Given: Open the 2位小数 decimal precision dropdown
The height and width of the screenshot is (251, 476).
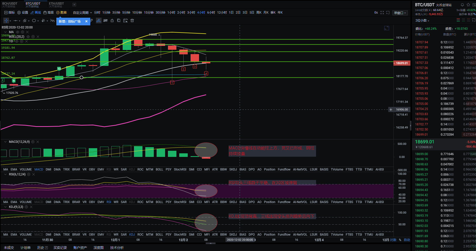Looking at the screenshot, I should 422,20.
